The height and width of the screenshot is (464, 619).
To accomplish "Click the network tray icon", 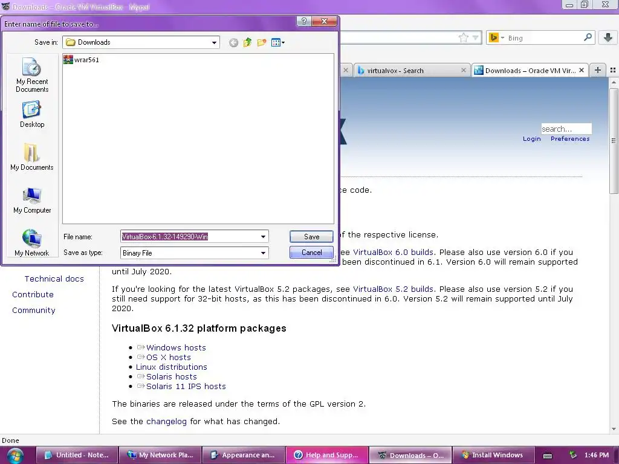I will tap(573, 455).
